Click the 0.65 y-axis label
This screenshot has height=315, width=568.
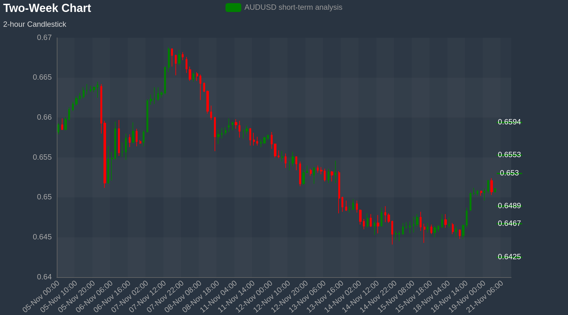coord(44,197)
